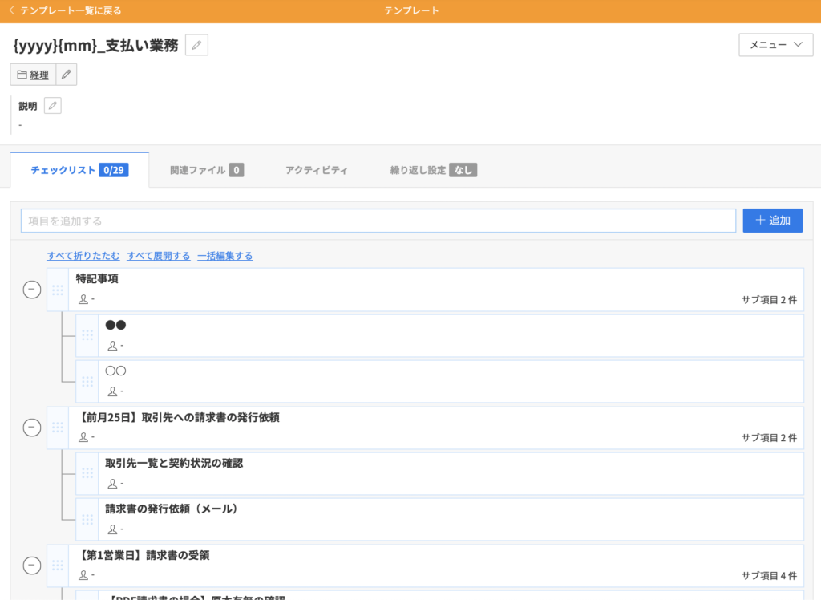Click the drag handle of ●● sub-item
821x600 pixels.
(87, 335)
